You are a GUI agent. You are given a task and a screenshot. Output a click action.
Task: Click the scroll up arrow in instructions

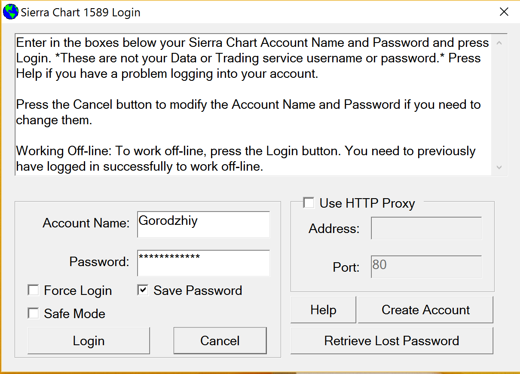499,43
